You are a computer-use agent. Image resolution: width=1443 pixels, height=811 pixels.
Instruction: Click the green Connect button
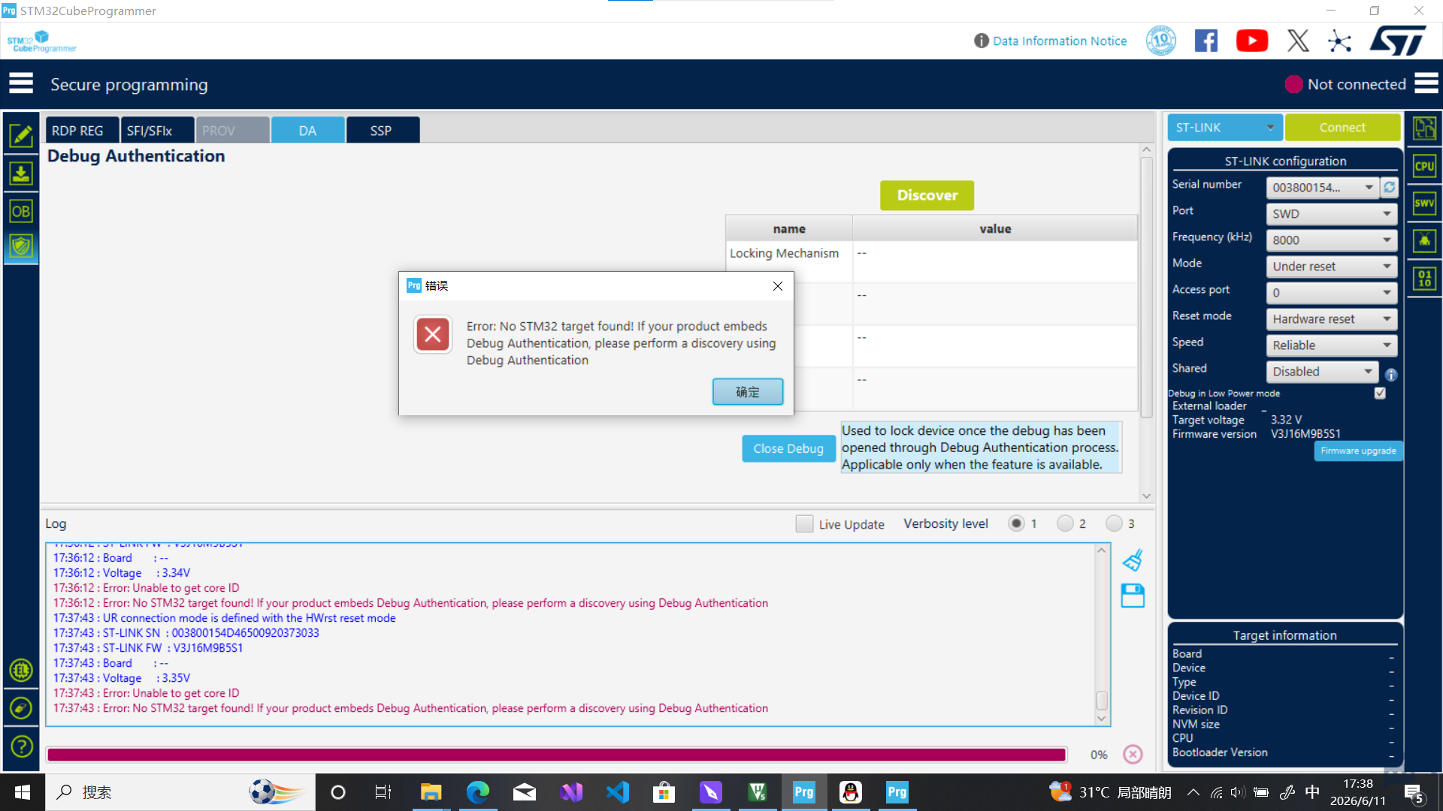pos(1342,128)
